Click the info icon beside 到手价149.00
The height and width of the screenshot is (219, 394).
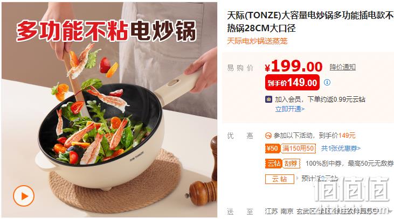(x=327, y=82)
